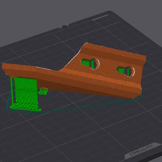Click the tall green support structure
Screen dimensions: 162x162
[x=25, y=94]
